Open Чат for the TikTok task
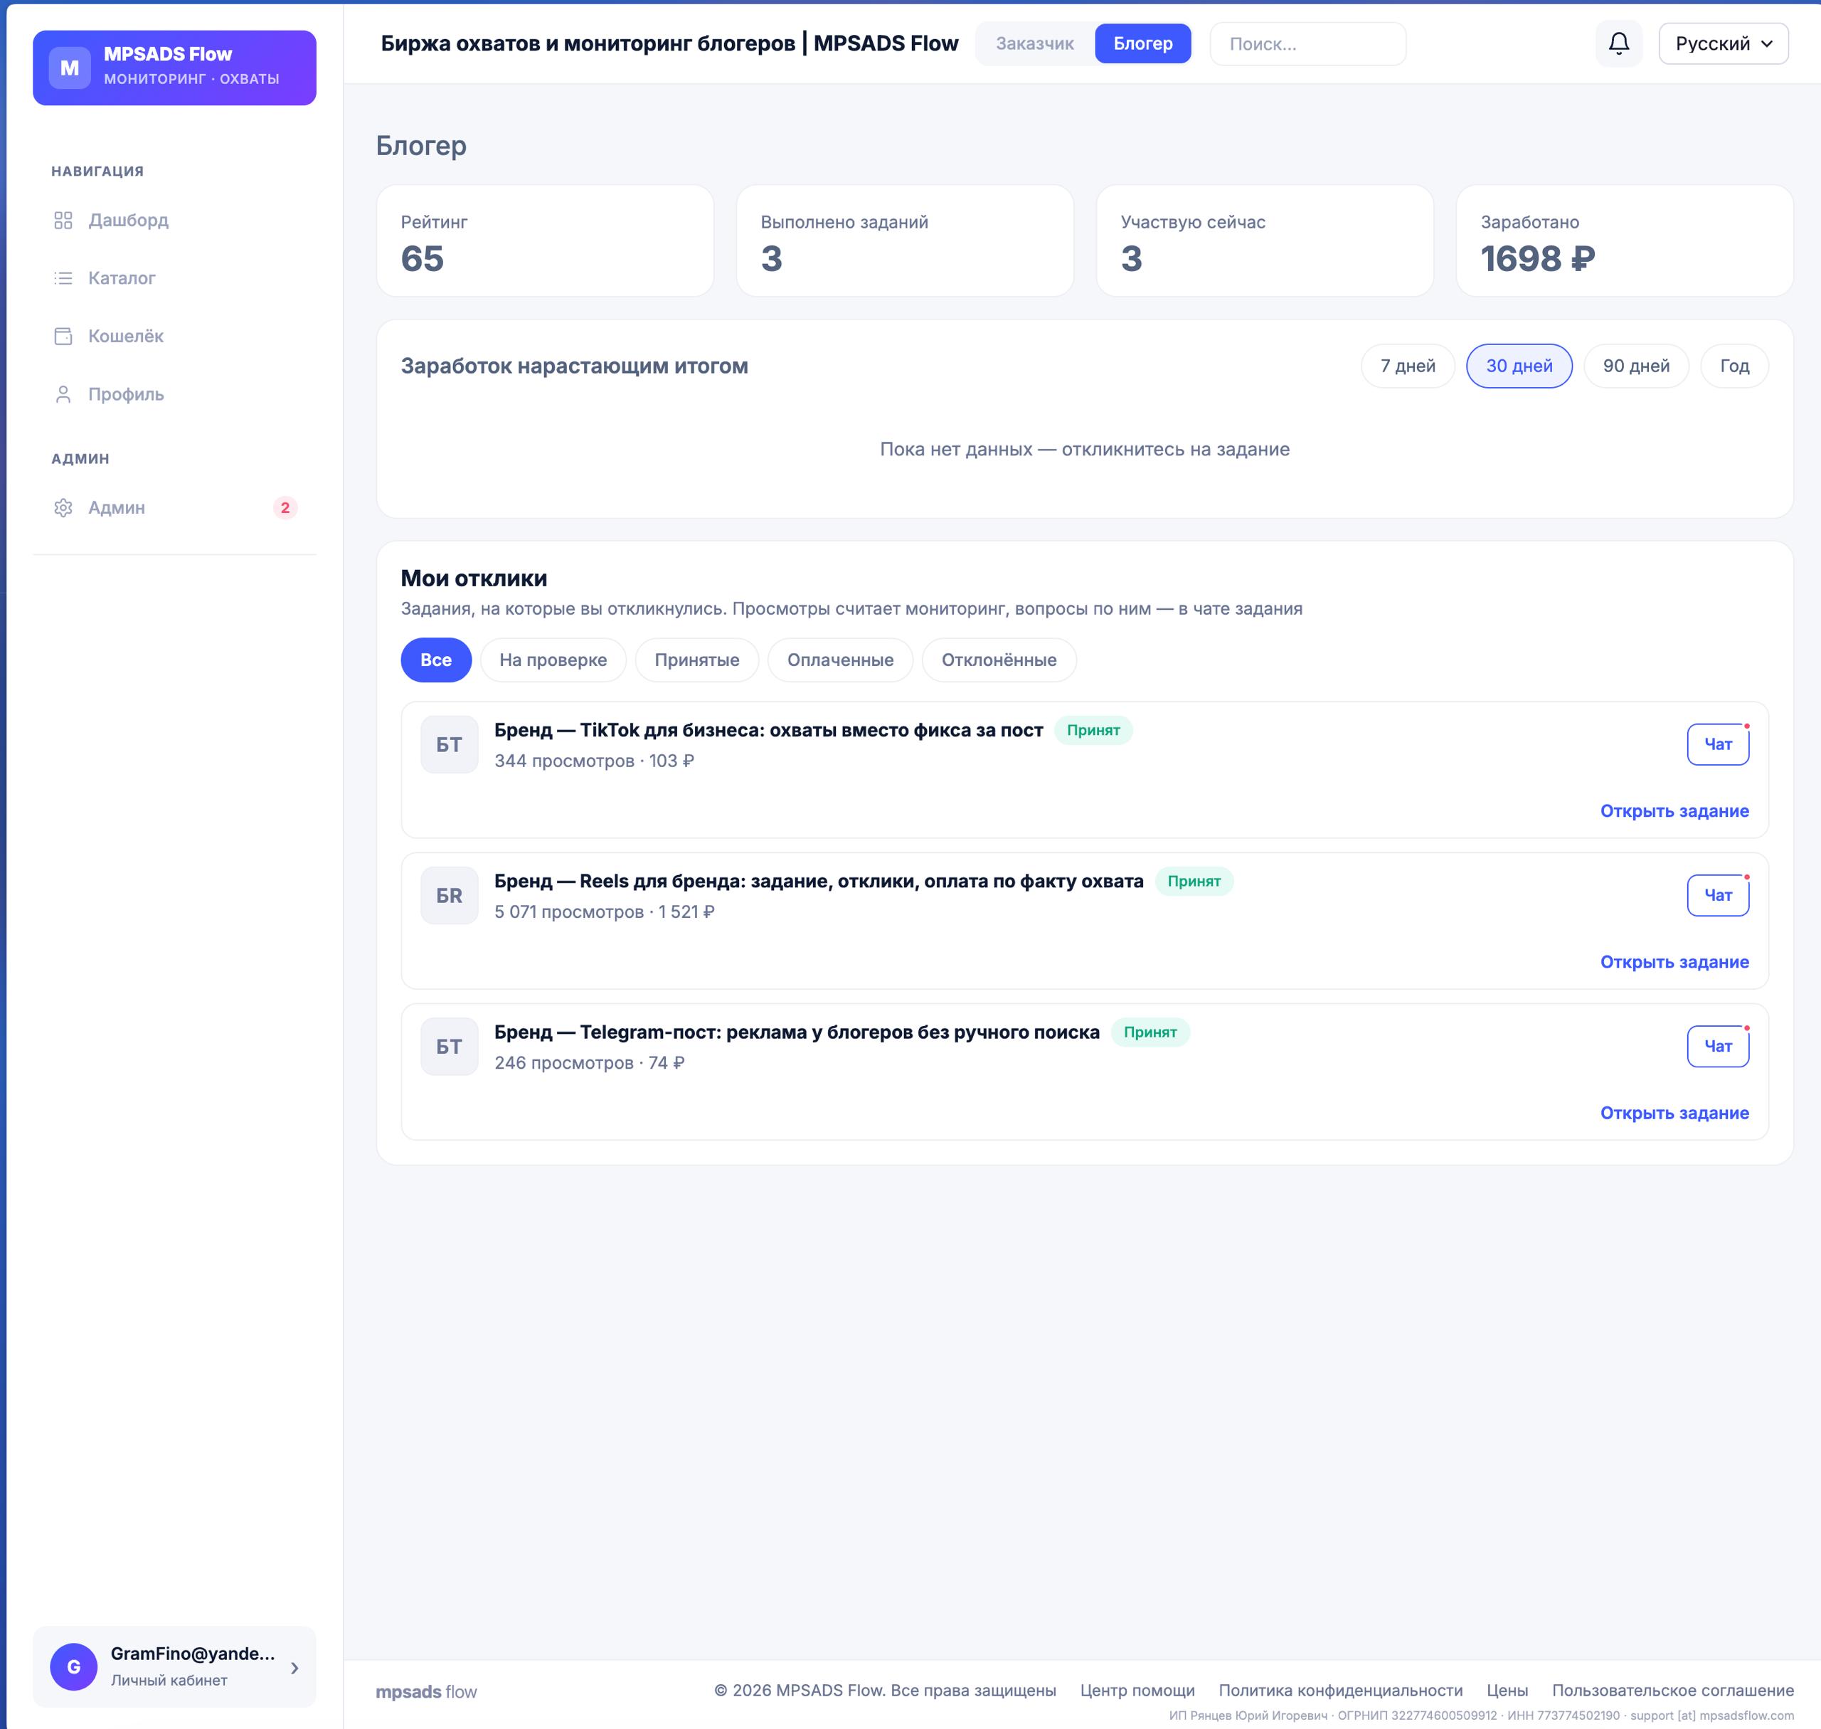The width and height of the screenshot is (1821, 1729). 1718,745
